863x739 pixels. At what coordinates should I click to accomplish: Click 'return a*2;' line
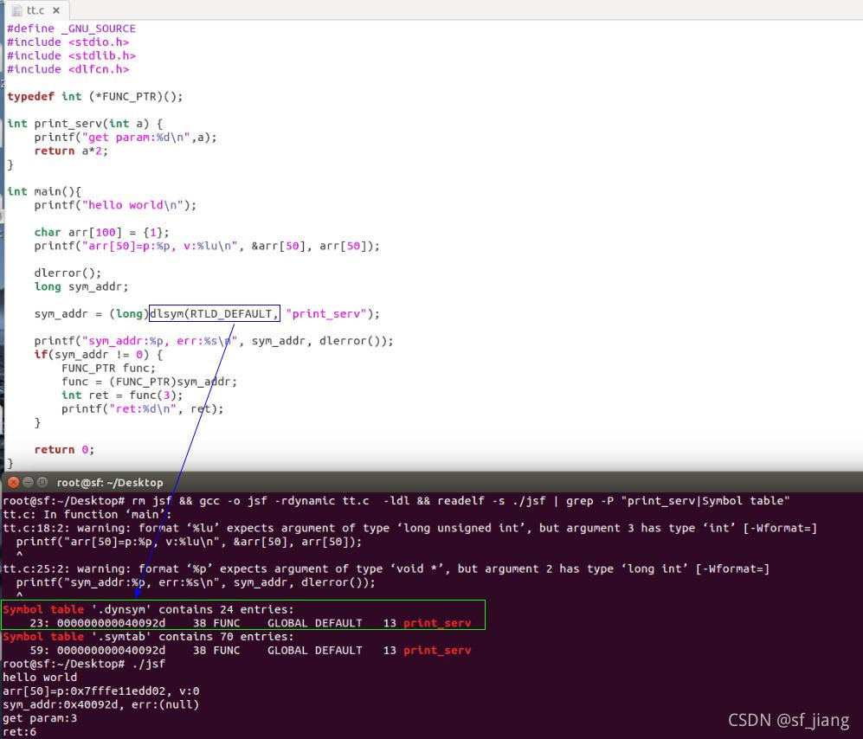point(71,151)
